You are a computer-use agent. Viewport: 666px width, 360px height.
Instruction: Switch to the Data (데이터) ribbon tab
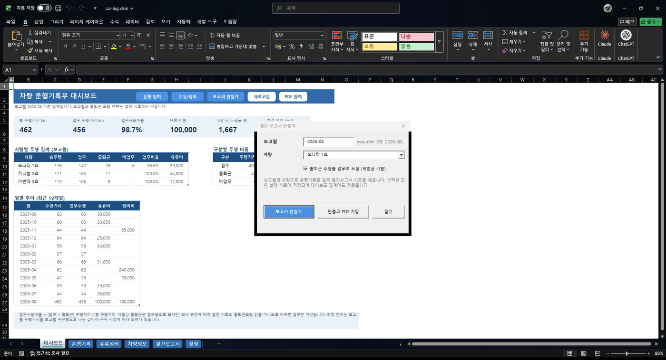tap(132, 22)
